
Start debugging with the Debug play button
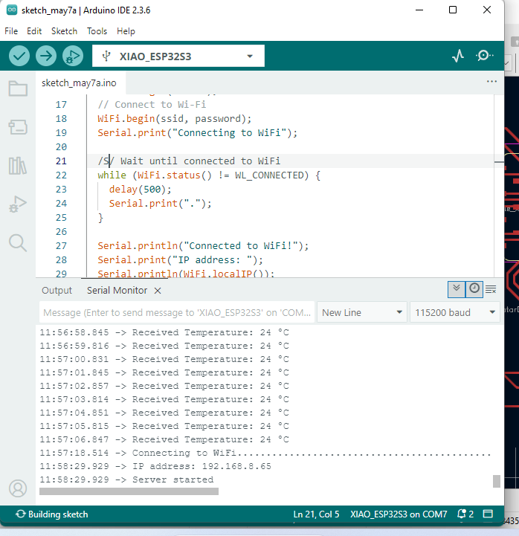click(x=72, y=56)
